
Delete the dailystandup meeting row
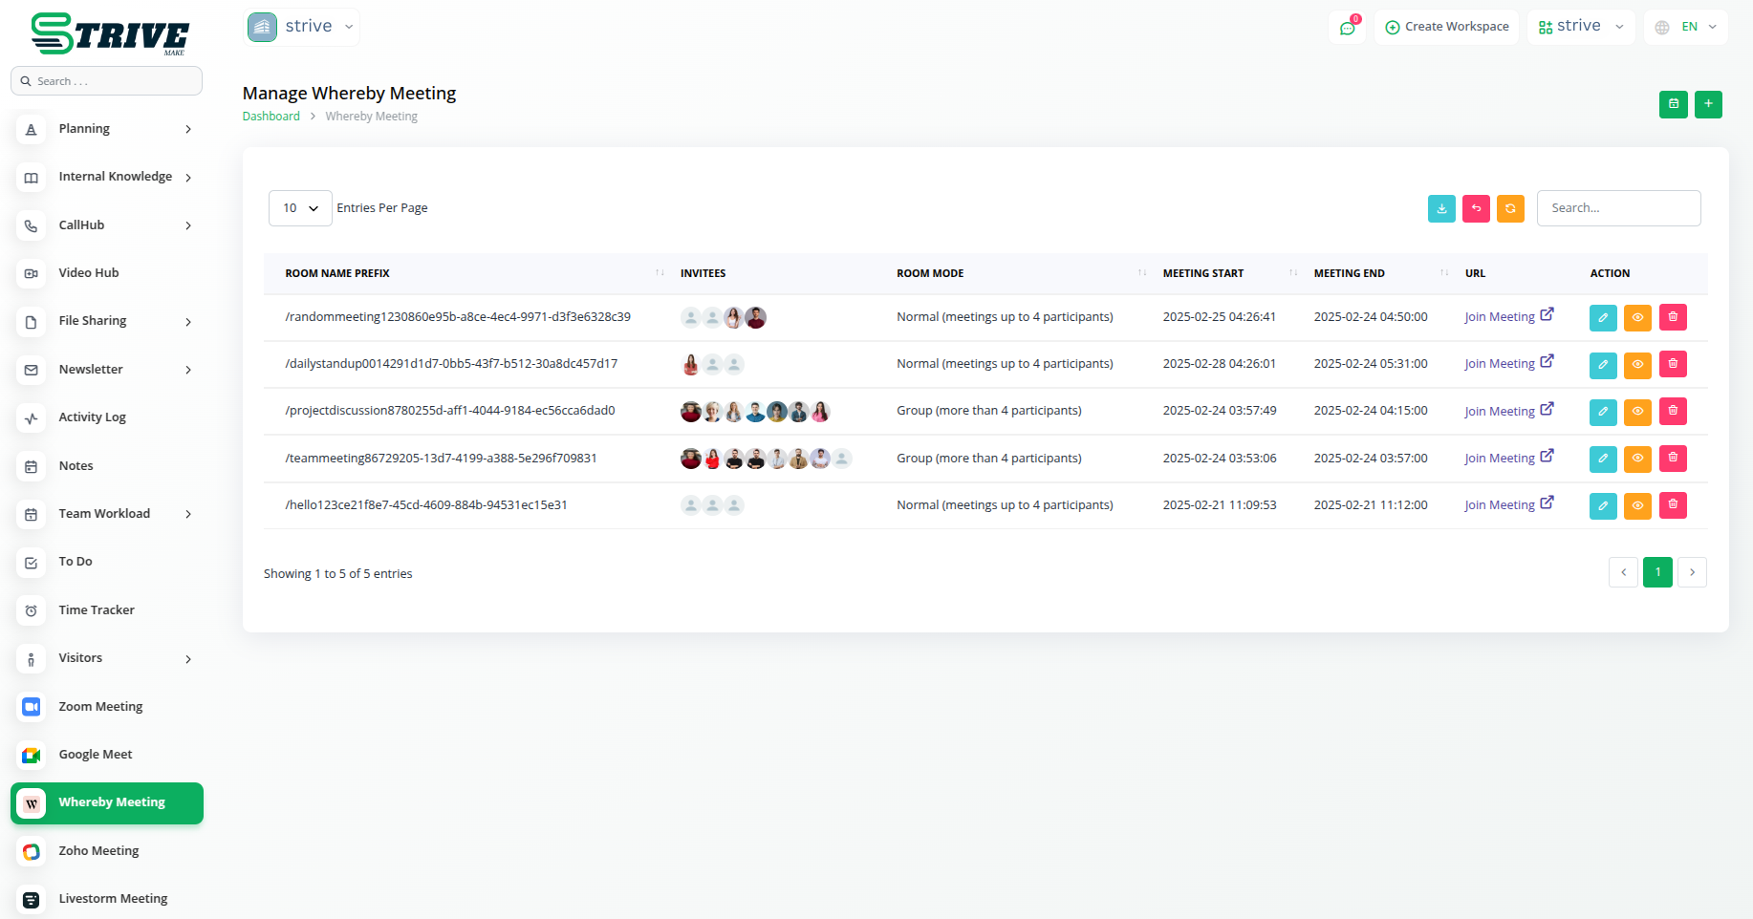(1673, 364)
